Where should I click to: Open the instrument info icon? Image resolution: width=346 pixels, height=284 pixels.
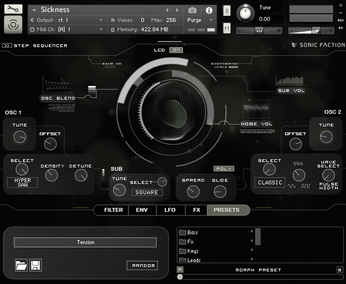[x=209, y=10]
